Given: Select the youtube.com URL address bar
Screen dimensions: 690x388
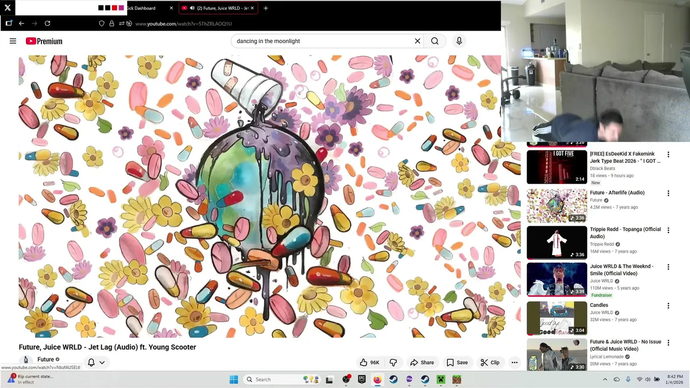Looking at the screenshot, I should click(x=183, y=24).
